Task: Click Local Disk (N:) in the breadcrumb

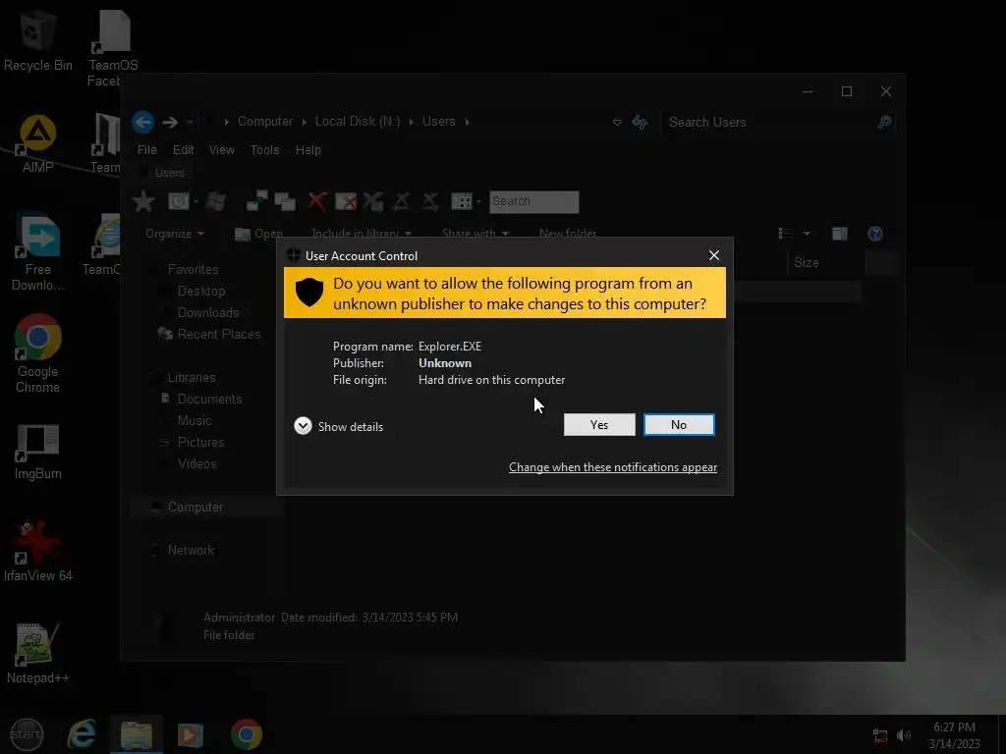Action: [358, 121]
